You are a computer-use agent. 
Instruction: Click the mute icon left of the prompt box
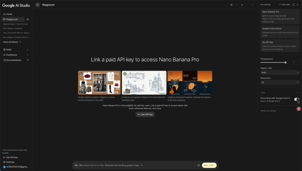76,165
